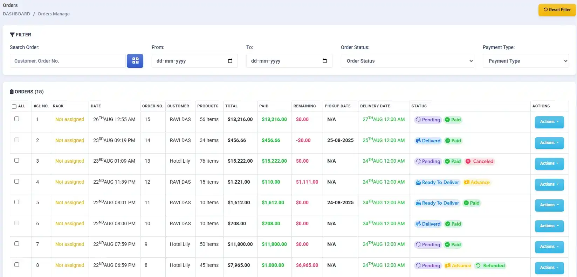Go to DASHBOARD breadcrumb link
577x277 pixels.
click(x=16, y=14)
